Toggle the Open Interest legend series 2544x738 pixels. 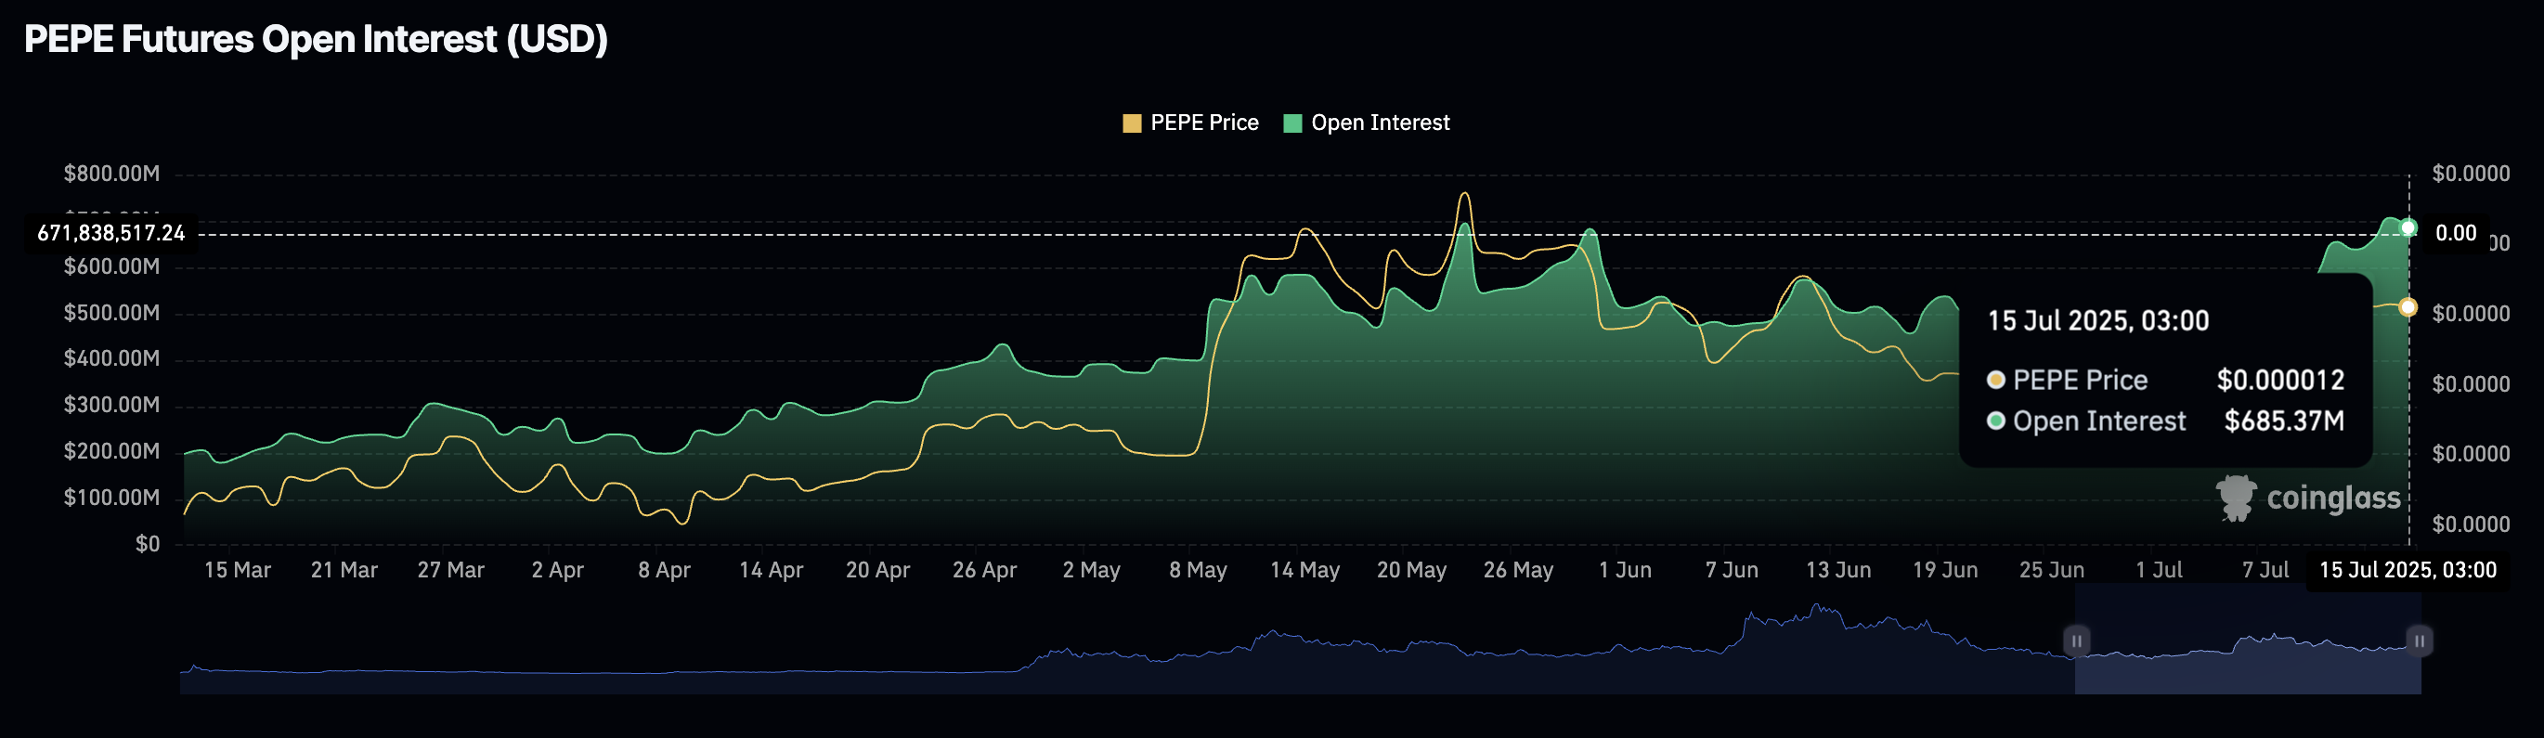1366,123
